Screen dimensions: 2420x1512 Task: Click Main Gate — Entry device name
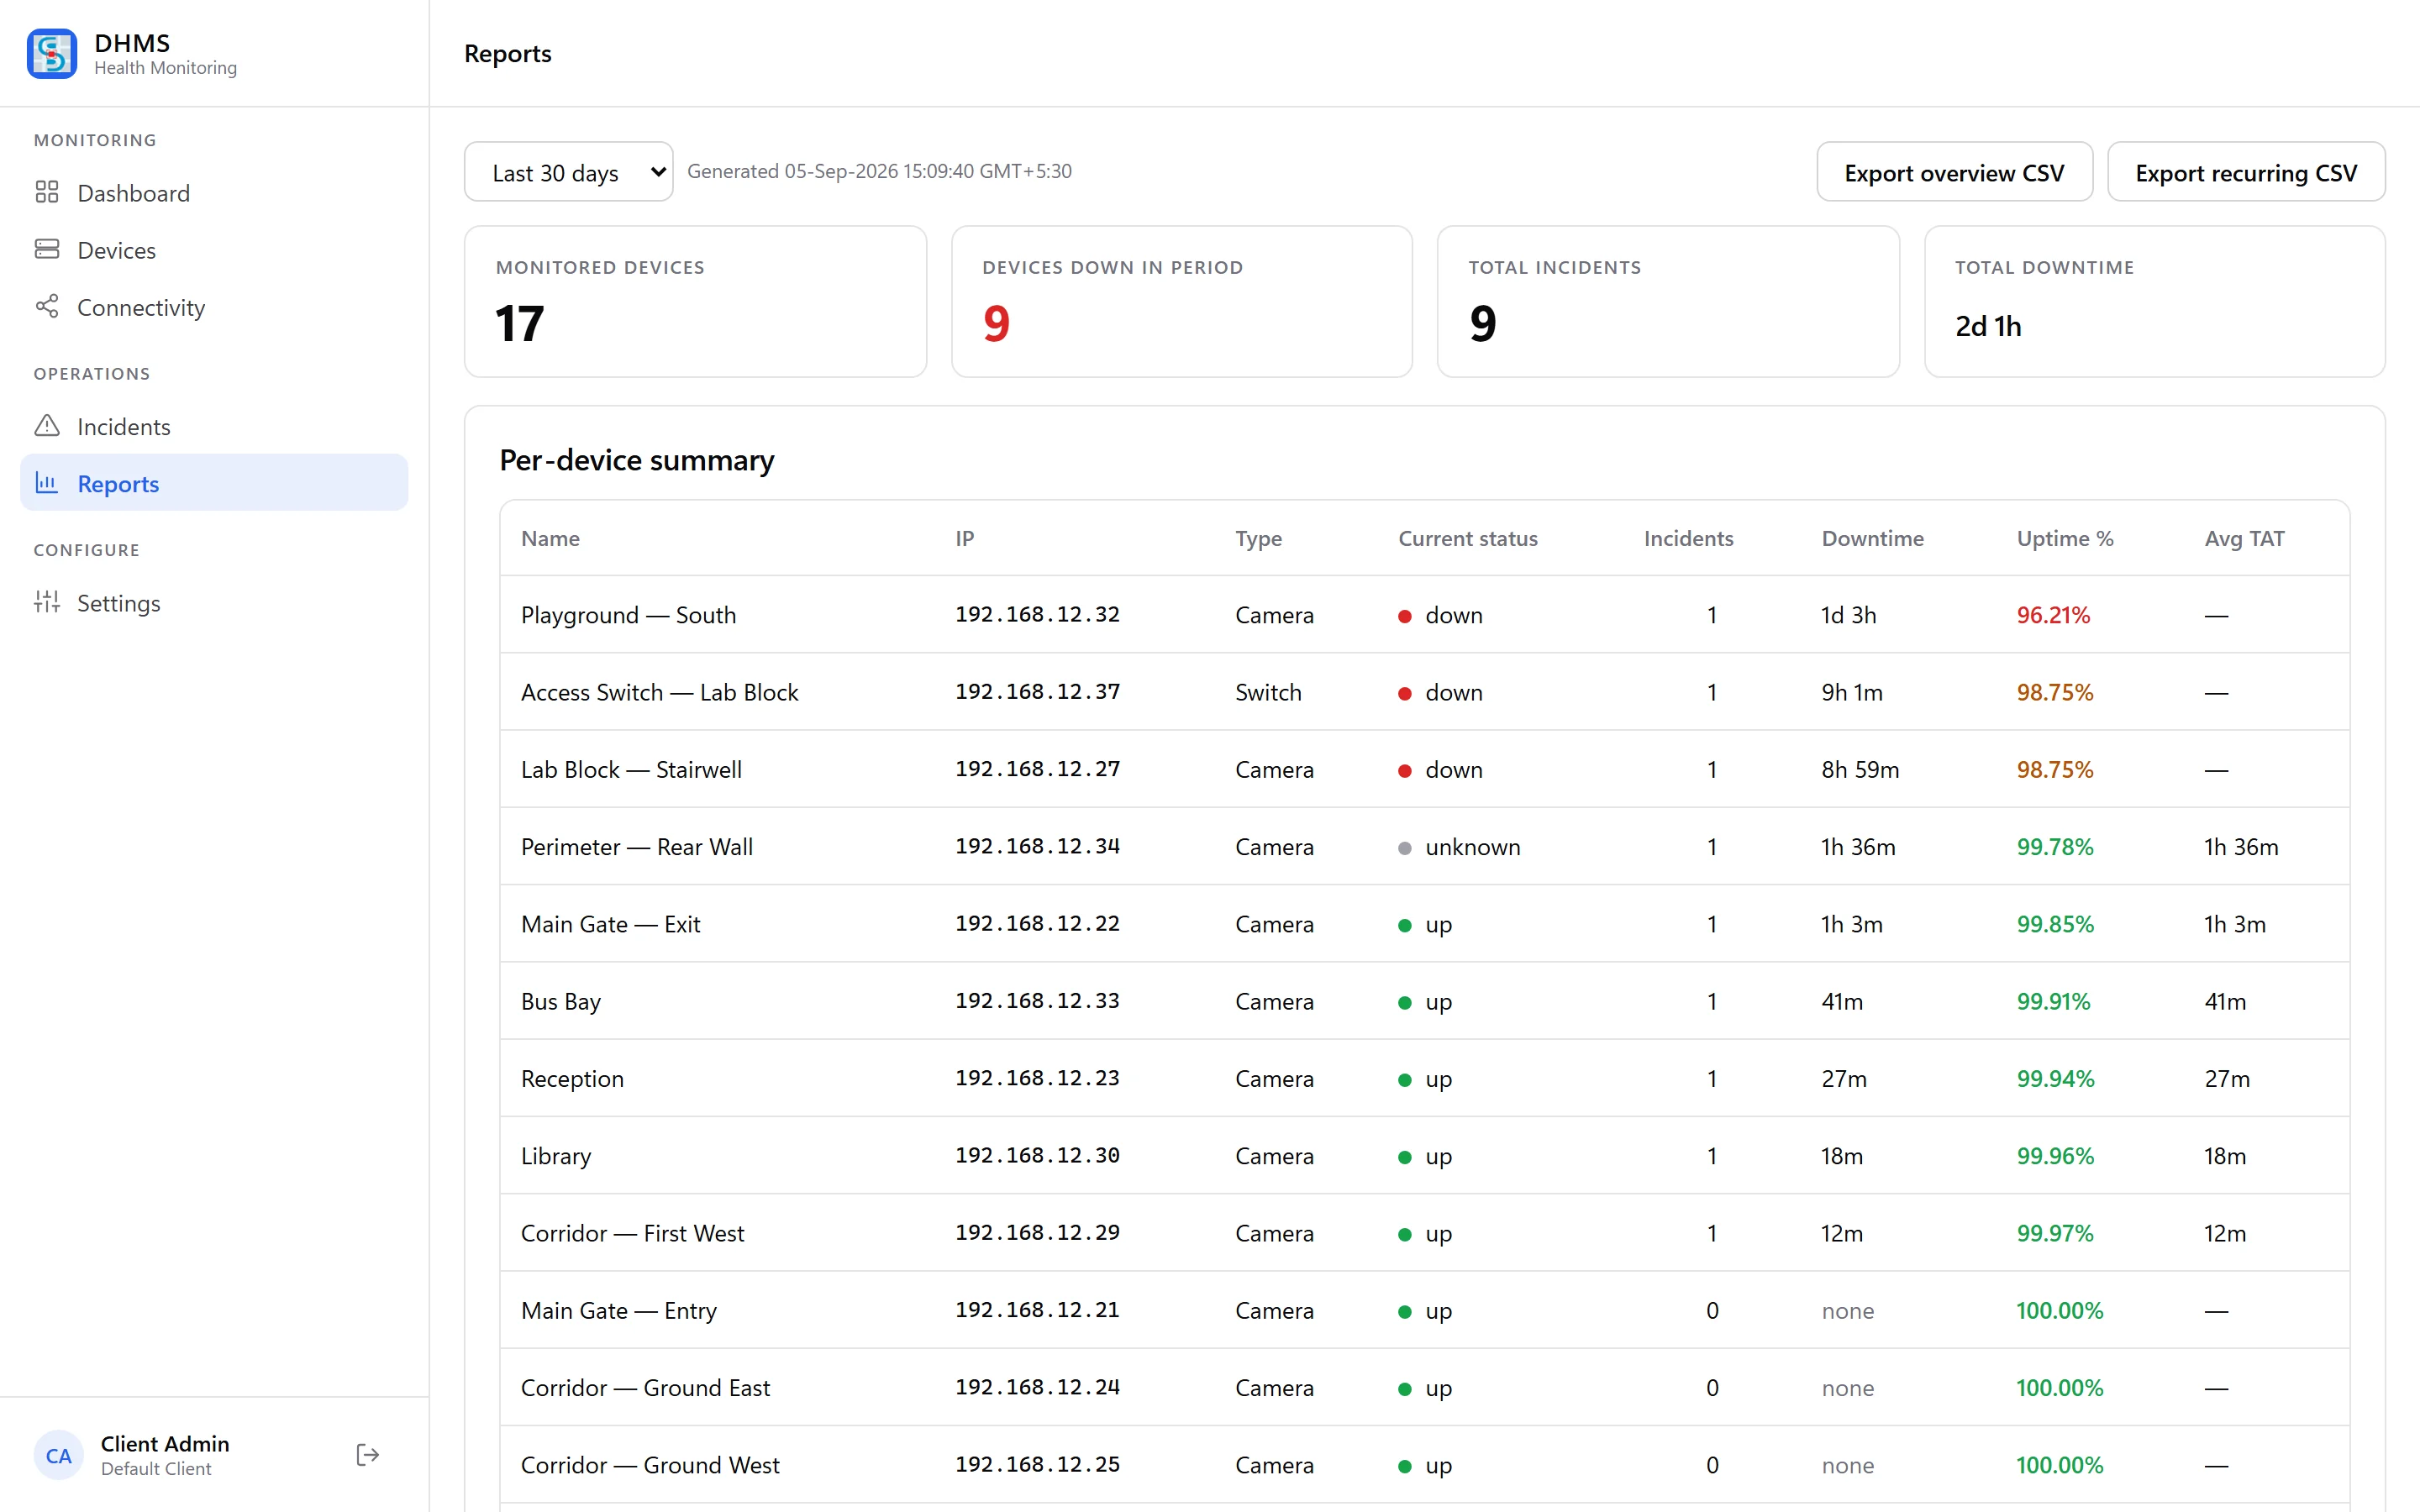618,1310
